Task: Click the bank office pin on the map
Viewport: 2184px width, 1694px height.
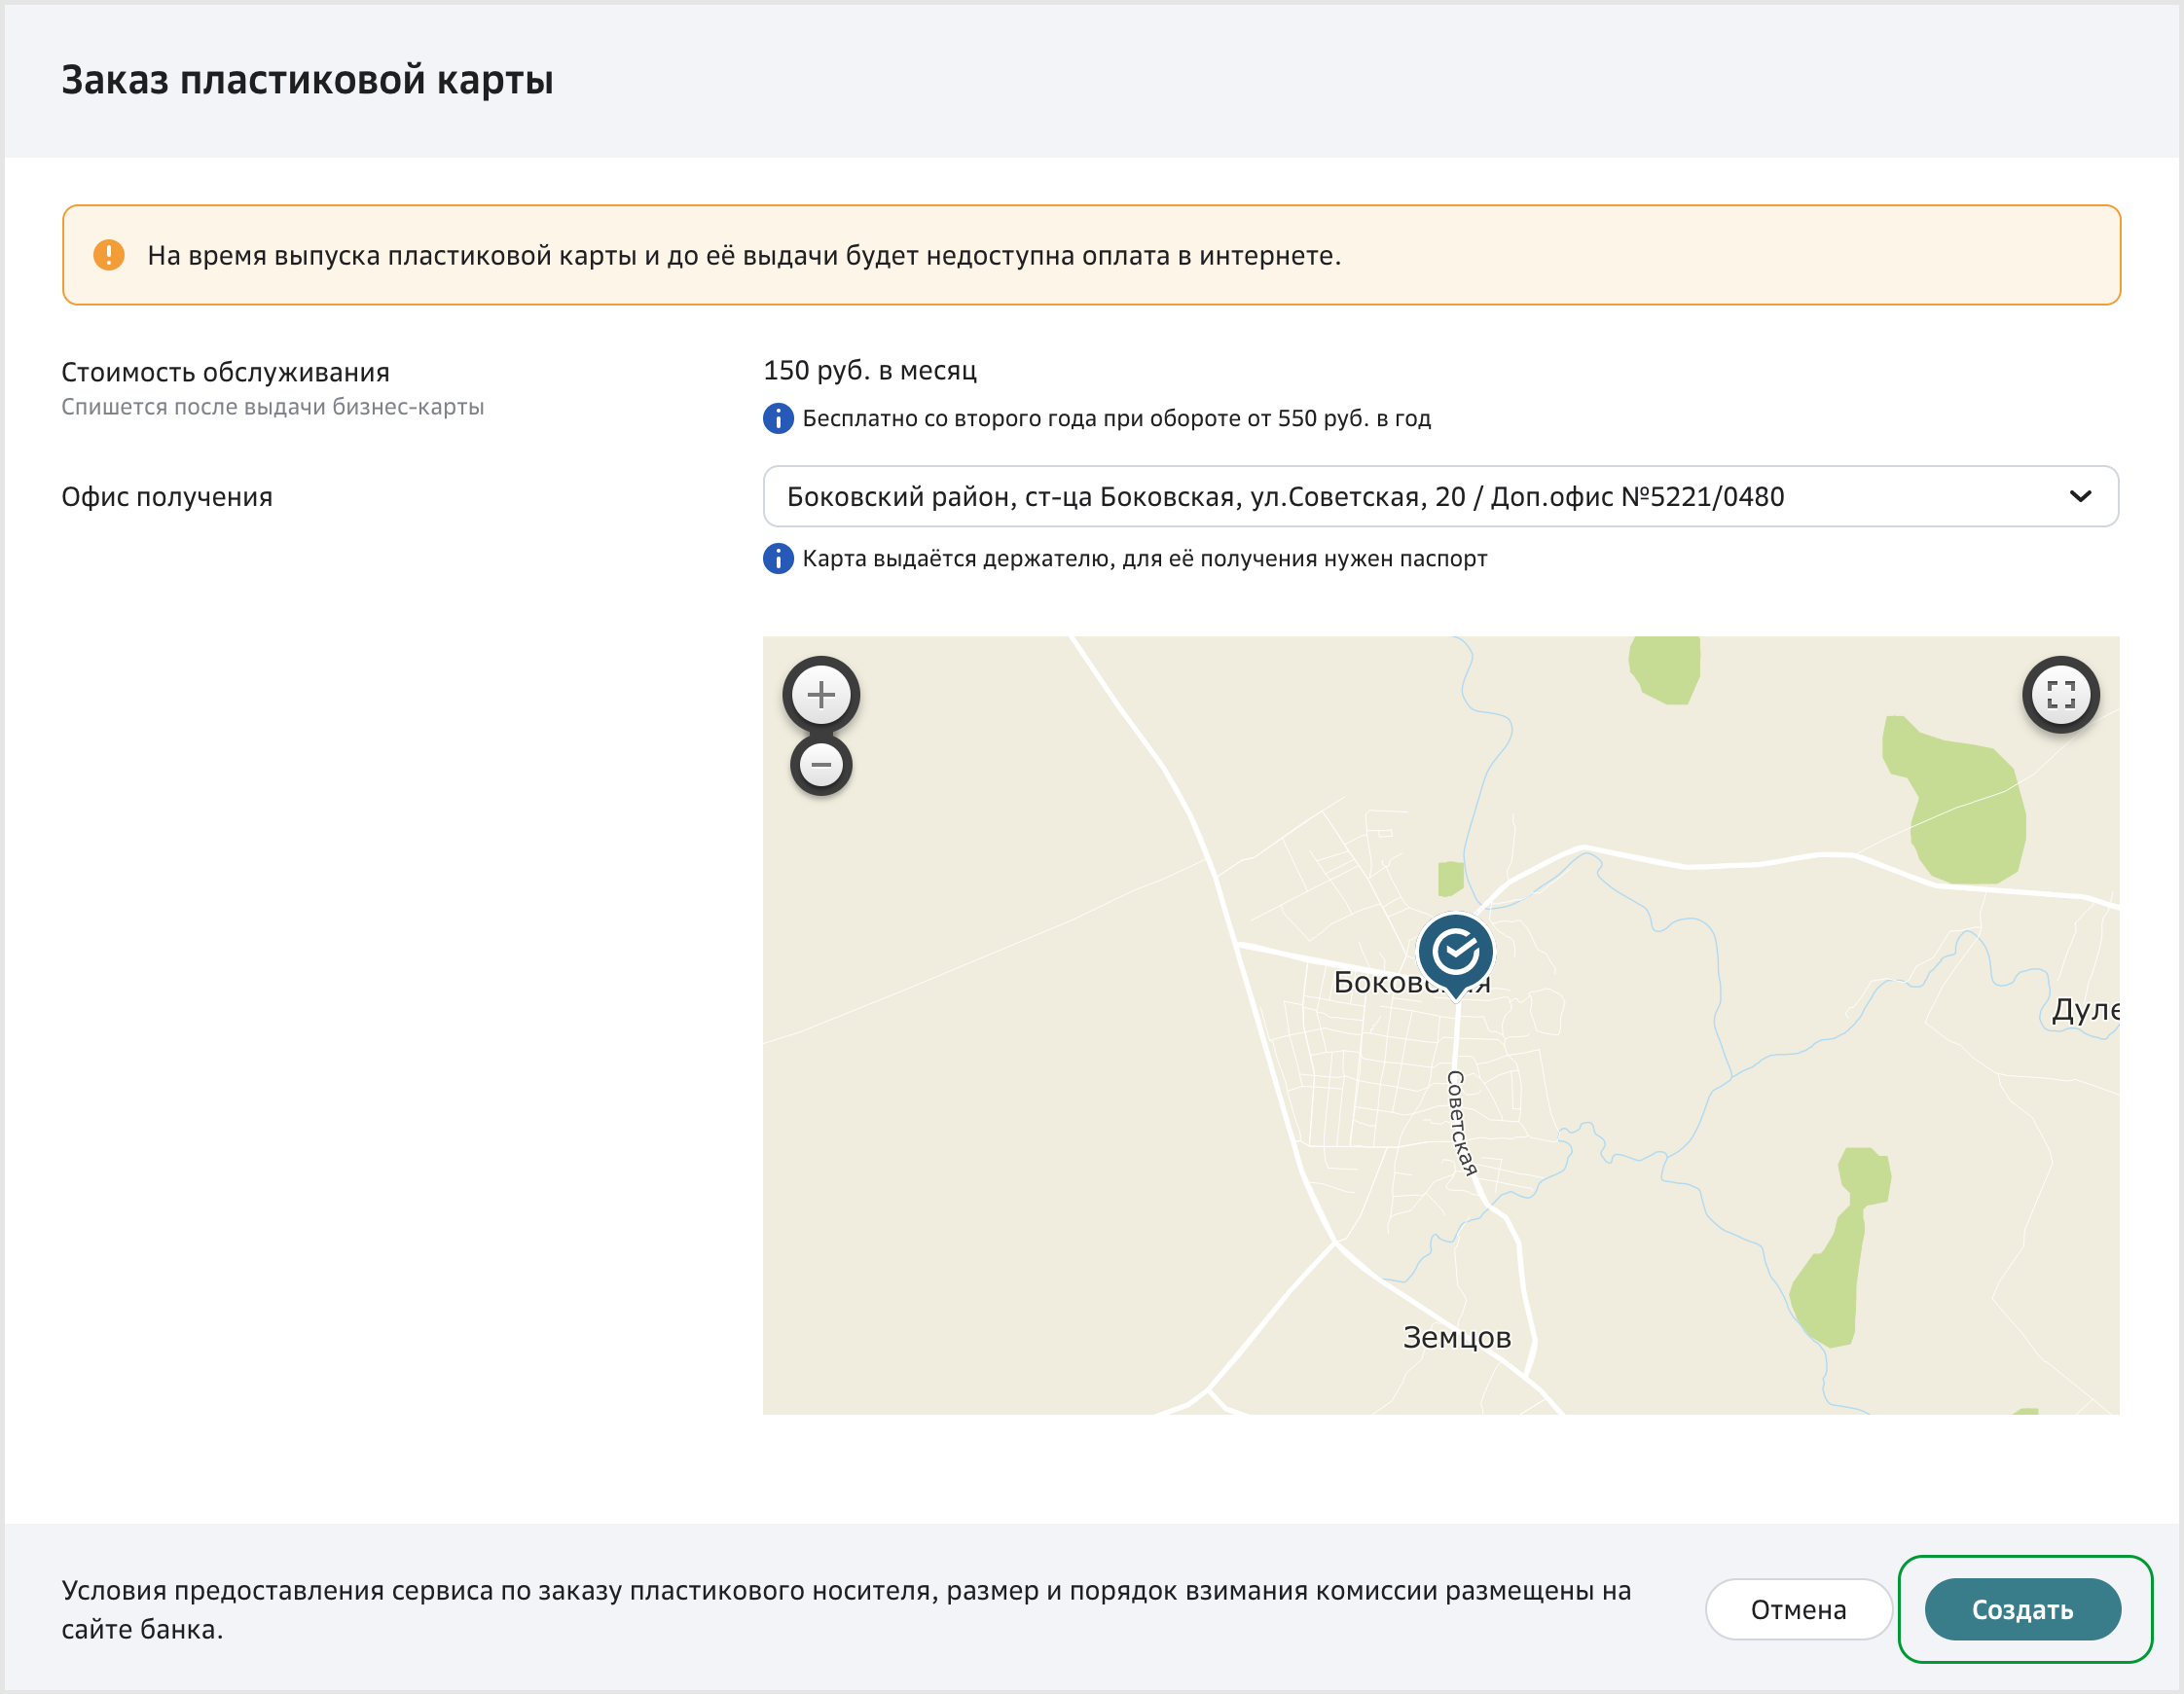Action: tap(1455, 952)
